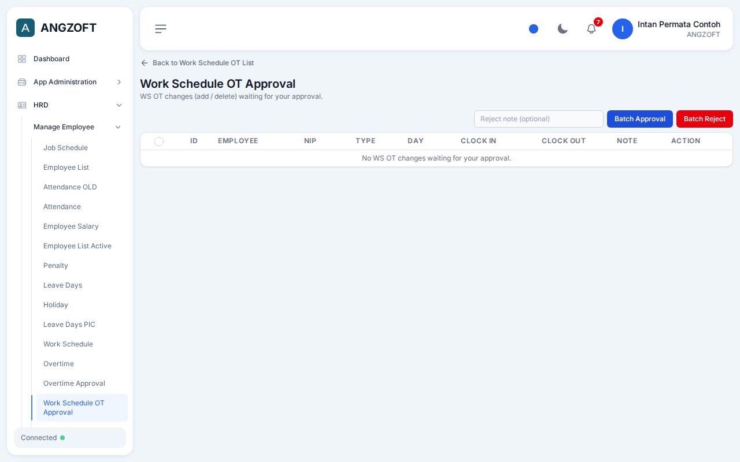Click the App Administration icon

pyautogui.click(x=22, y=82)
